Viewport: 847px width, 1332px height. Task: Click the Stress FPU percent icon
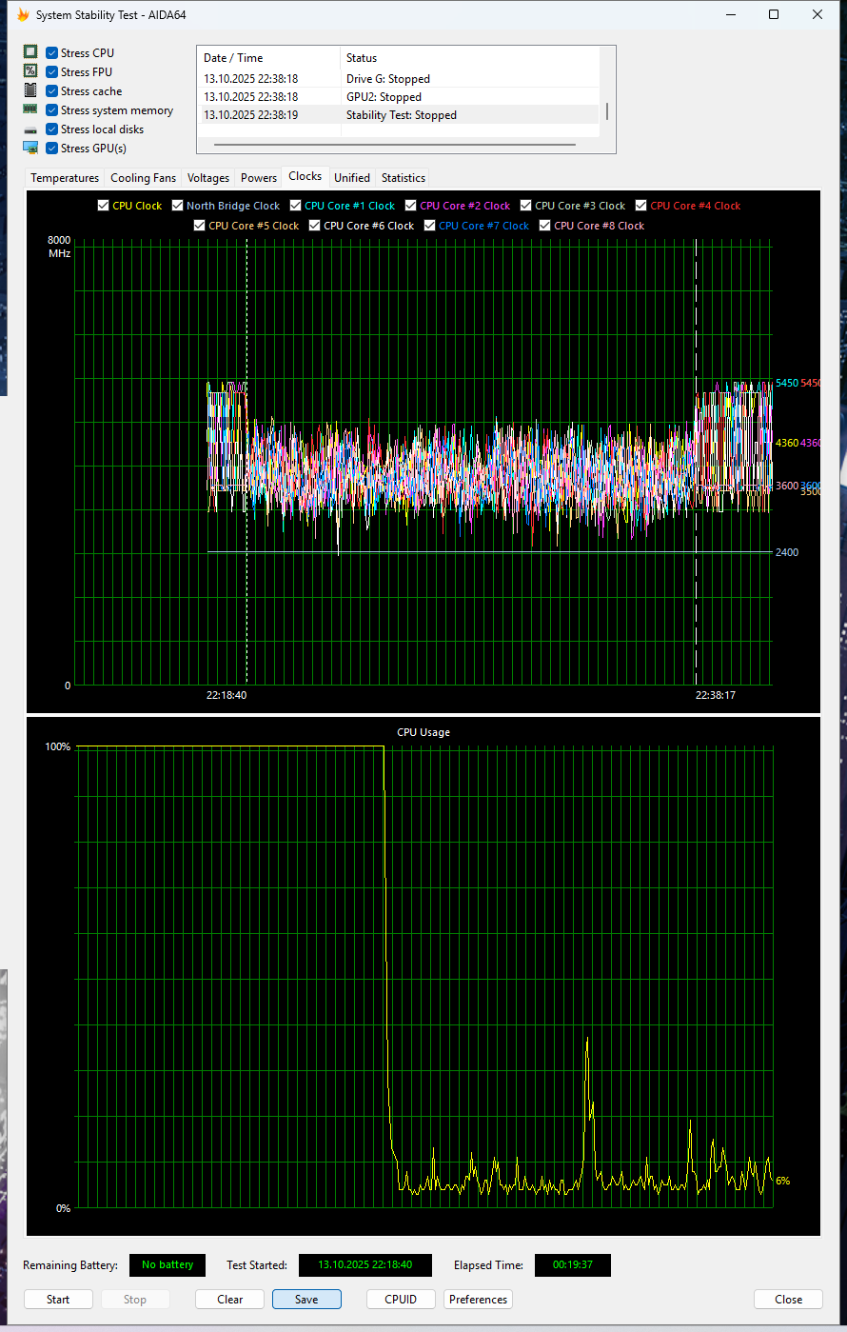[x=30, y=70]
